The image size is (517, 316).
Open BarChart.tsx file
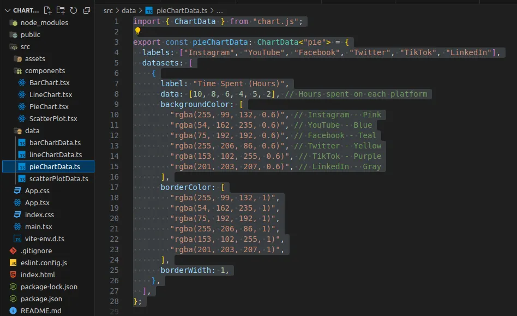50,83
